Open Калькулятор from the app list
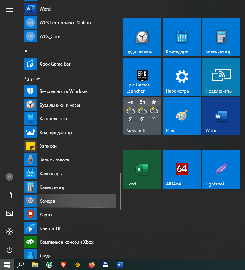Screen dimensions: 245x270 [70, 187]
